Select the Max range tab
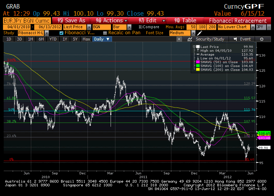This screenshot has width=274, height=196. 86,39
